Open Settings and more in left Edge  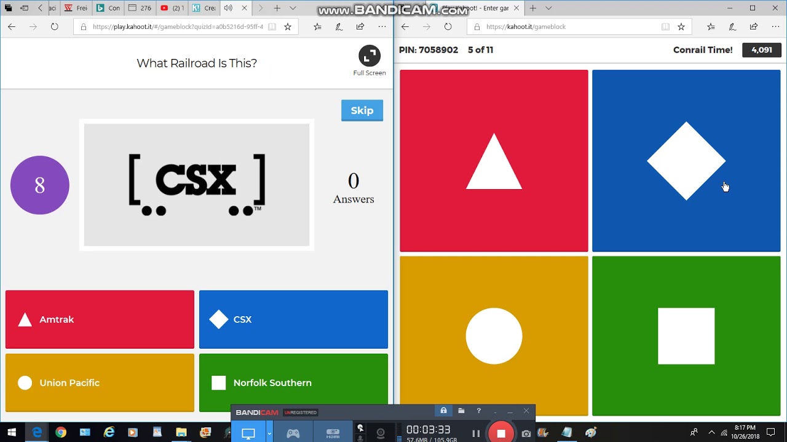tap(382, 26)
